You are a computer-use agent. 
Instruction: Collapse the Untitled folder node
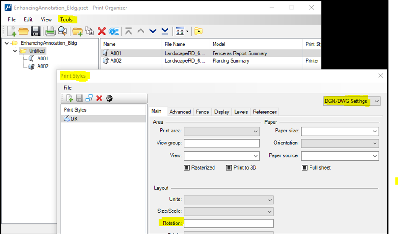15,51
